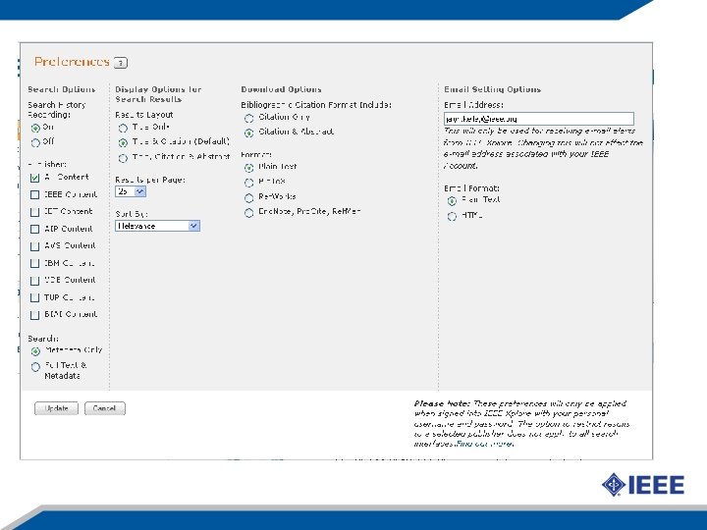
Task: Select RefWorks download format
Action: (x=248, y=198)
